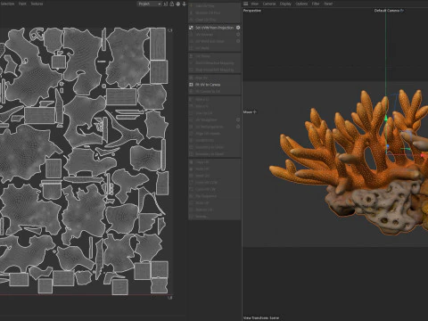Open UV Rectangularize settings gear
The width and height of the screenshot is (428, 321).
pyautogui.click(x=238, y=127)
